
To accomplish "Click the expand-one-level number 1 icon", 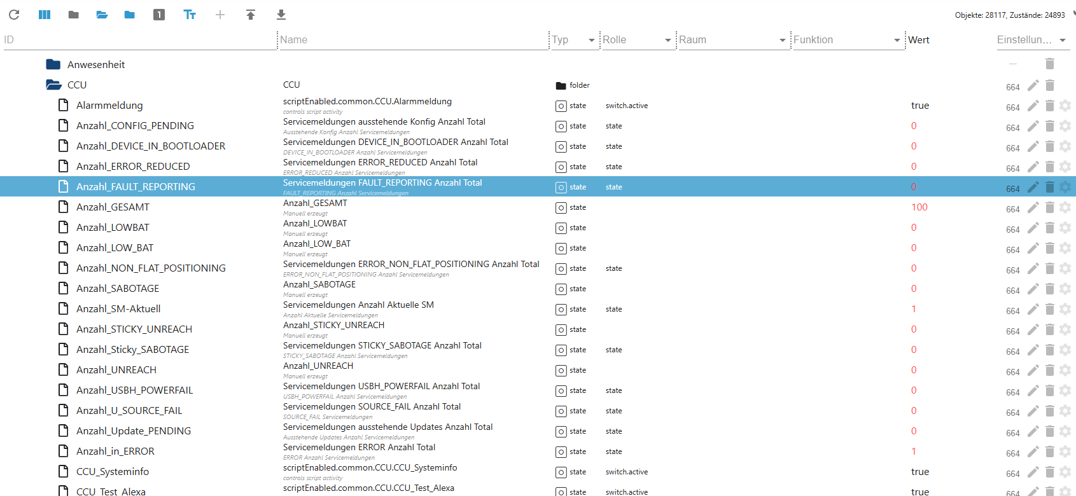I will [x=159, y=15].
